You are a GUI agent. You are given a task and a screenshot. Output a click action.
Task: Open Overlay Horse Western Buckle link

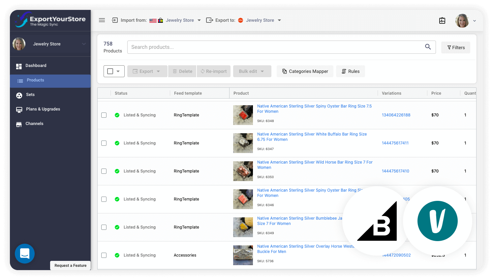tap(306, 249)
